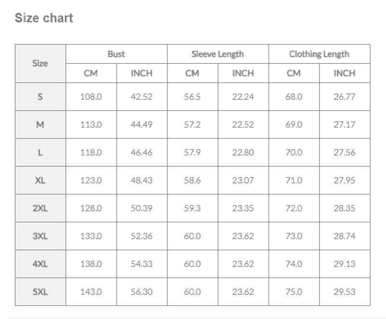This screenshot has height=319, width=386.
Task: Click the Size chart heading
Action: coord(44,18)
